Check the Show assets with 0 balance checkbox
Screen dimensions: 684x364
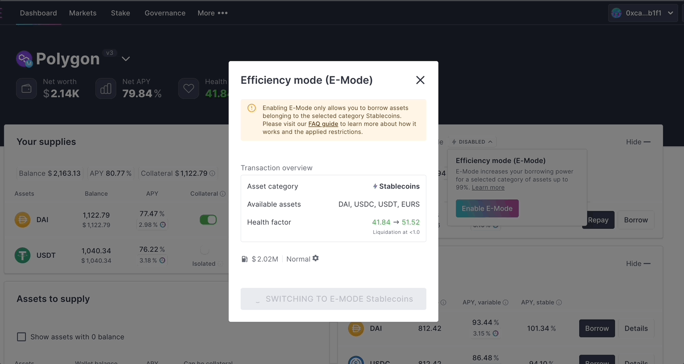(21, 337)
